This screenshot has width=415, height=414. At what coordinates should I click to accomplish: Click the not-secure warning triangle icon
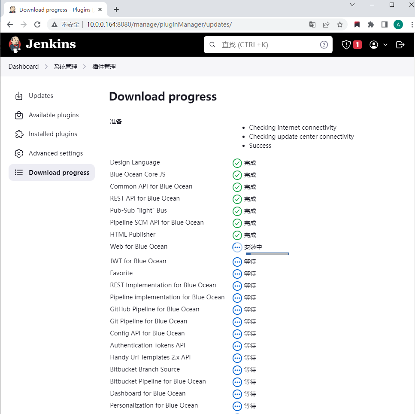[x=55, y=24]
